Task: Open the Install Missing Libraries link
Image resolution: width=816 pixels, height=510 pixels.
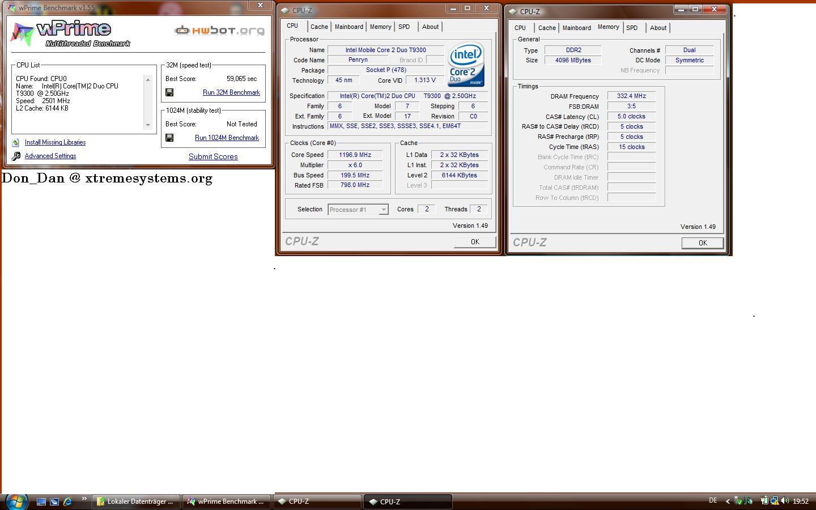Action: pos(55,142)
